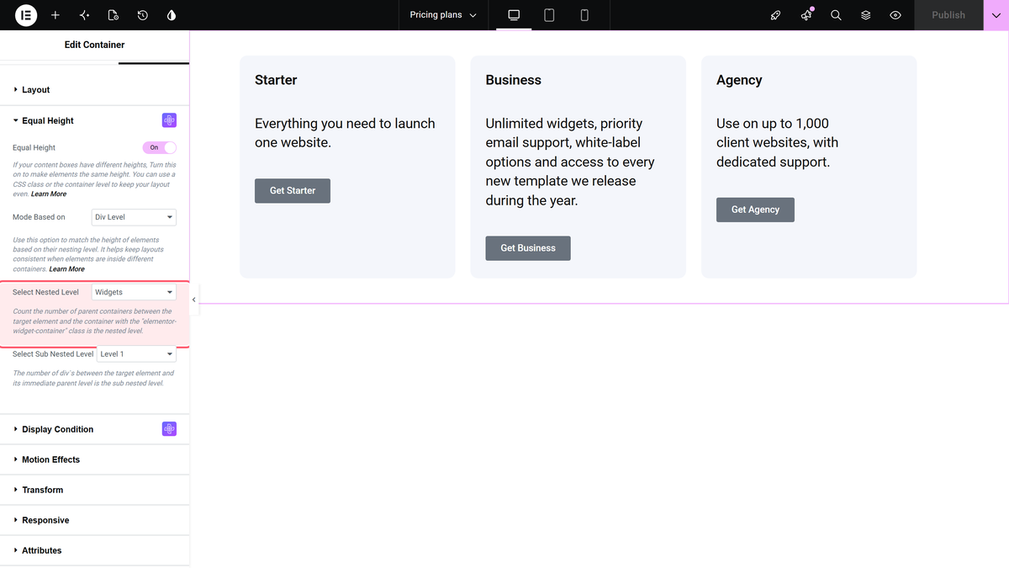The width and height of the screenshot is (1009, 568).
Task: Expand the Transform section
Action: (x=94, y=490)
